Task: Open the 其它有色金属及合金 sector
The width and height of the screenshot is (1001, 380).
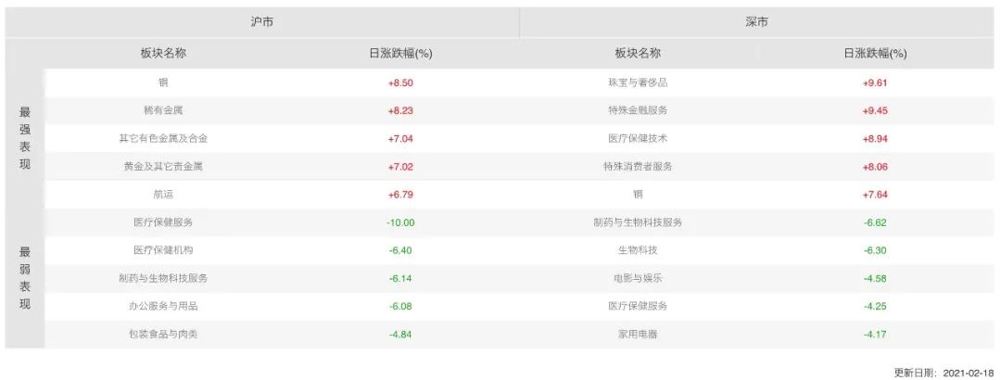Action: 163,138
